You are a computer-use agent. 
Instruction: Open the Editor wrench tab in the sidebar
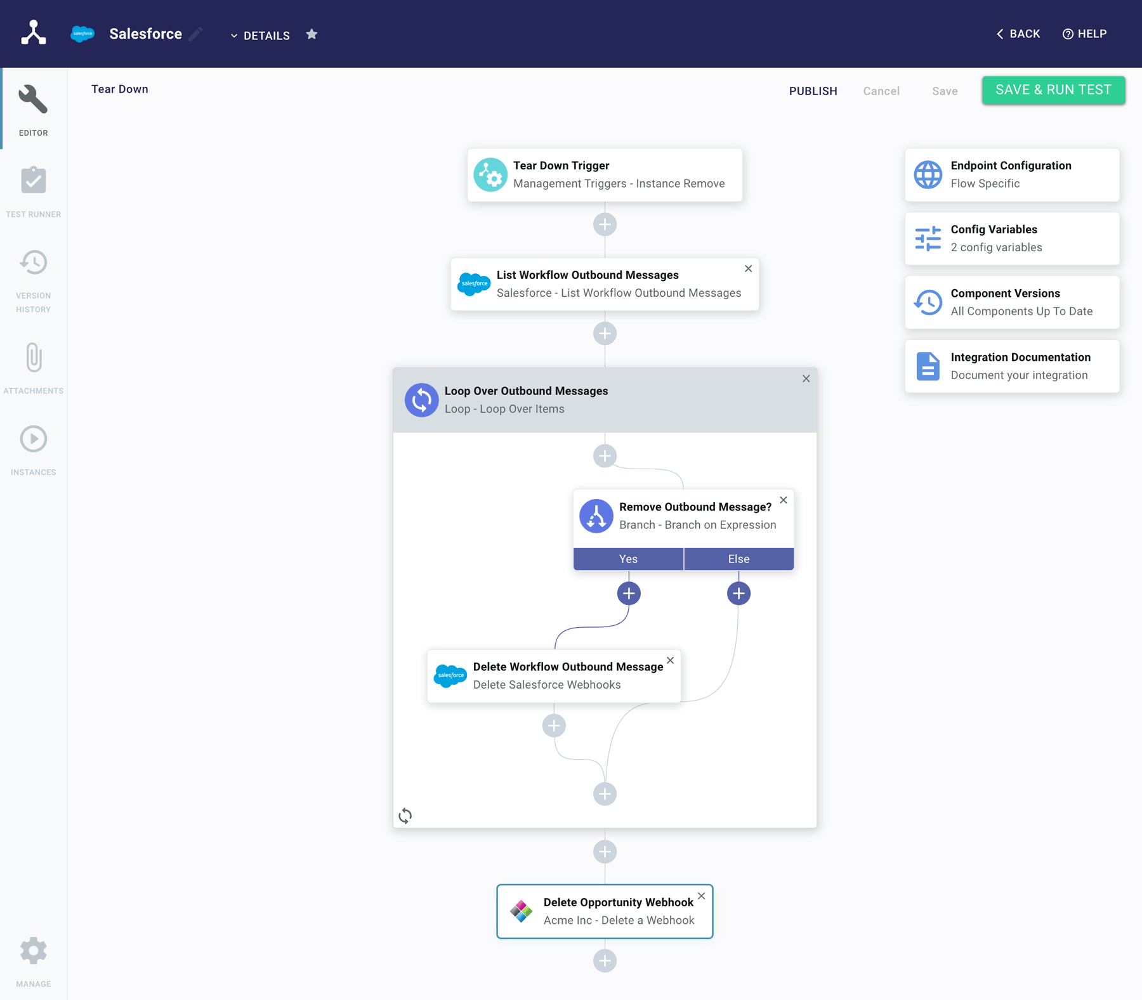[34, 110]
